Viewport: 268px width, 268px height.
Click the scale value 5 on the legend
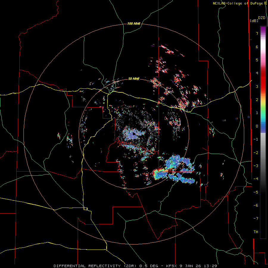(257, 60)
